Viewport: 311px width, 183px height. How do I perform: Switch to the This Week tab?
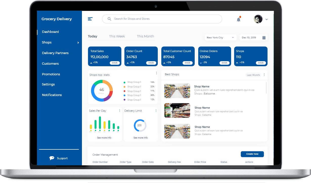click(117, 36)
